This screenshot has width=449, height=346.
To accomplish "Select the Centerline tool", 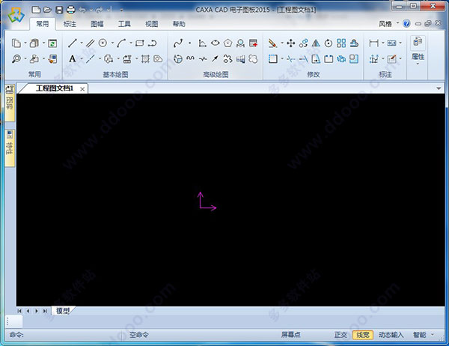I will pyautogui.click(x=91, y=59).
